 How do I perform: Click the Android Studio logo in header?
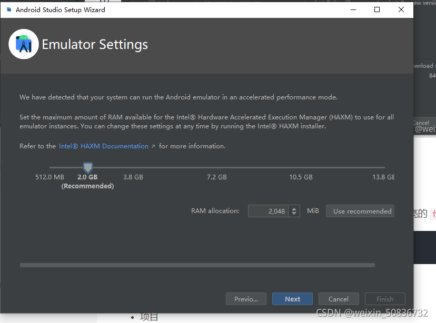tap(24, 44)
